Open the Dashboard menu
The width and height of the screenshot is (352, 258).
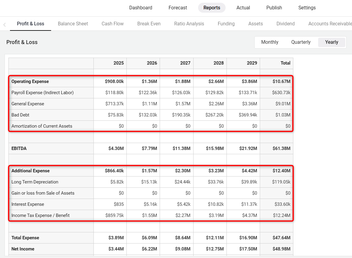point(141,8)
